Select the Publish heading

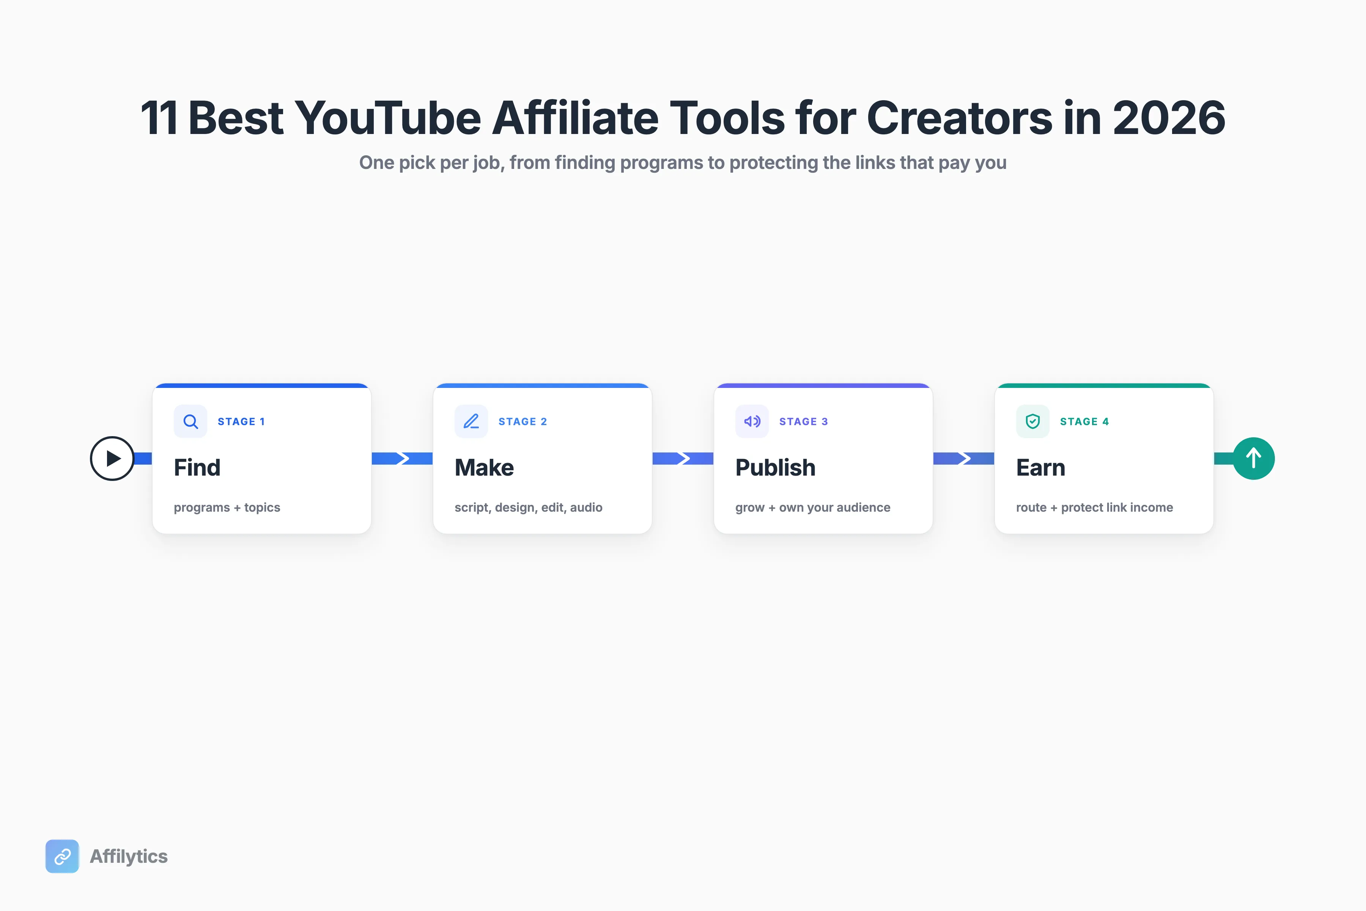[x=775, y=468]
